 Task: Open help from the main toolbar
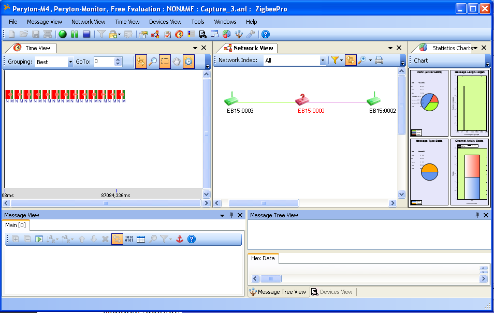[266, 34]
